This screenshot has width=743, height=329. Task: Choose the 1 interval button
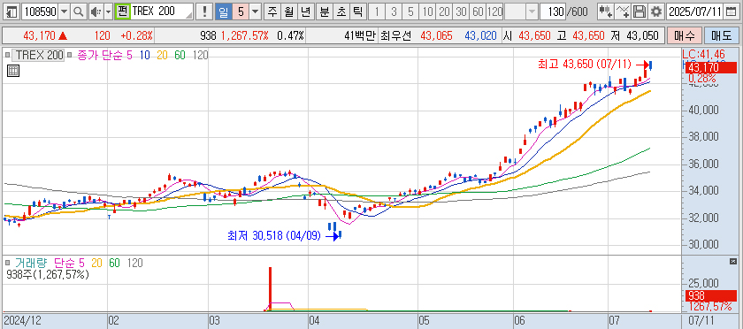click(x=376, y=11)
